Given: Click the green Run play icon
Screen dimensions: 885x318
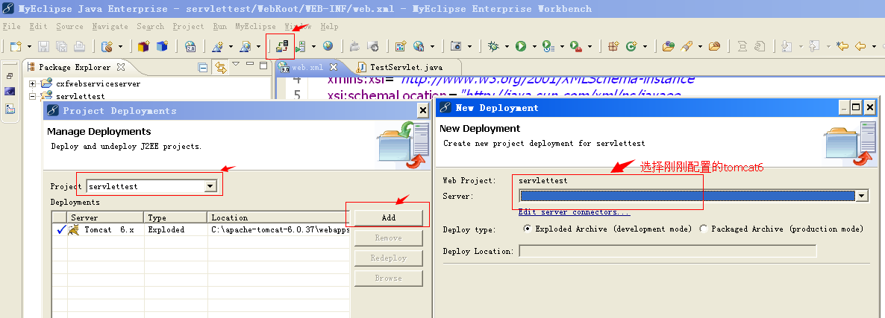Looking at the screenshot, I should coord(520,47).
